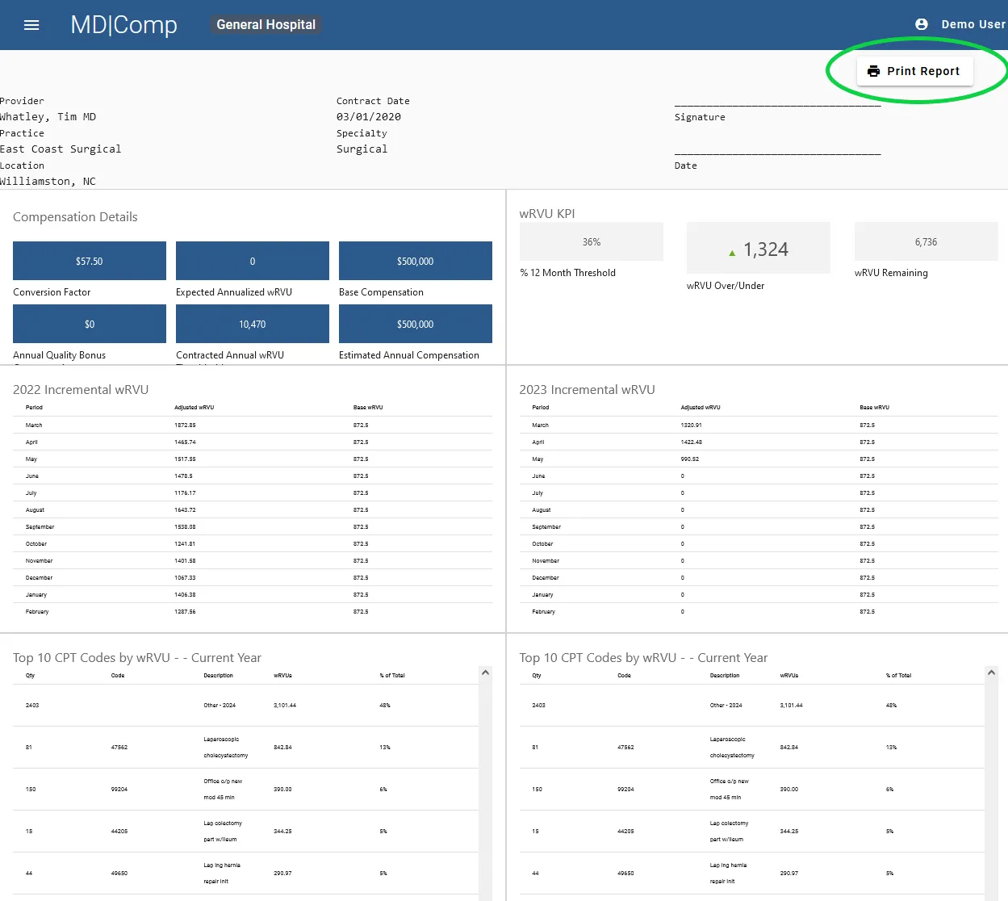Image resolution: width=1008 pixels, height=901 pixels.
Task: Click the $0 Annual Quality Bonus tile
Action: pyautogui.click(x=90, y=324)
